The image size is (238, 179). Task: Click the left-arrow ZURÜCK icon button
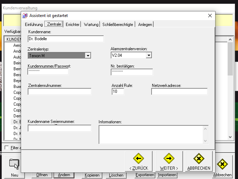point(138,159)
